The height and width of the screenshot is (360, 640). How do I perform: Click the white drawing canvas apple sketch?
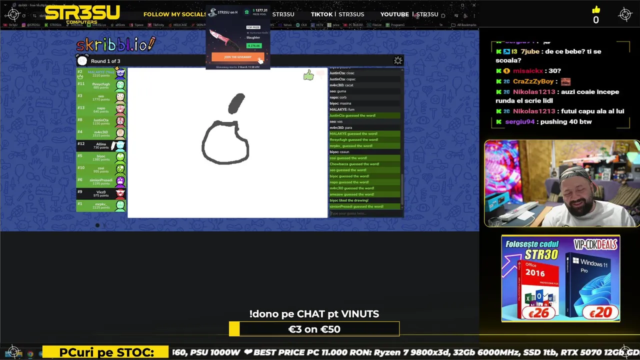click(226, 130)
